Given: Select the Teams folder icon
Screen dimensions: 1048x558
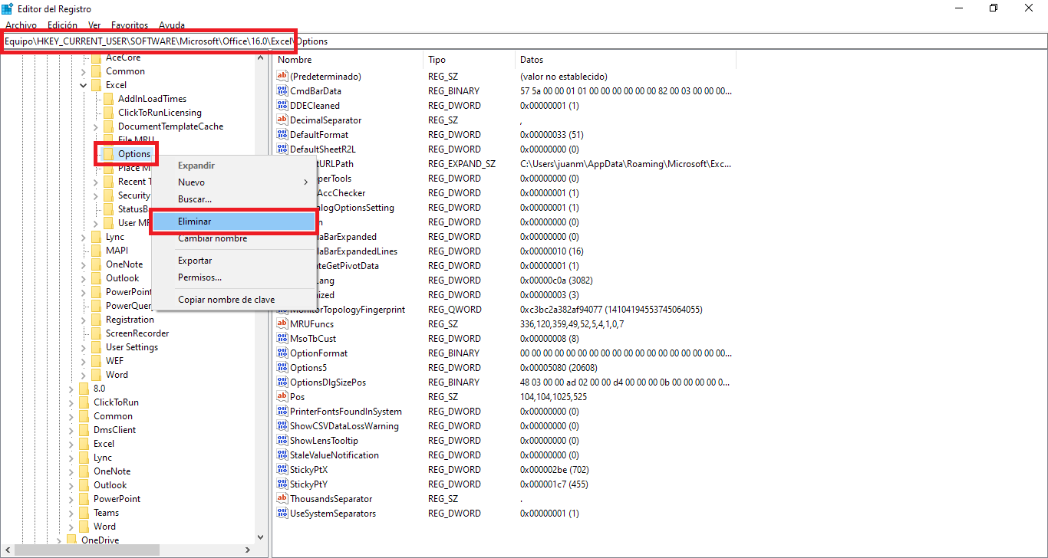Looking at the screenshot, I should 84,513.
